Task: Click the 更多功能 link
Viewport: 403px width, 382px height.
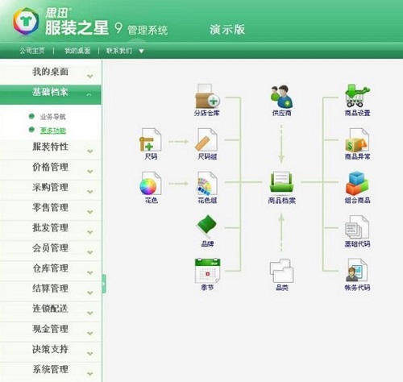Action: [53, 131]
